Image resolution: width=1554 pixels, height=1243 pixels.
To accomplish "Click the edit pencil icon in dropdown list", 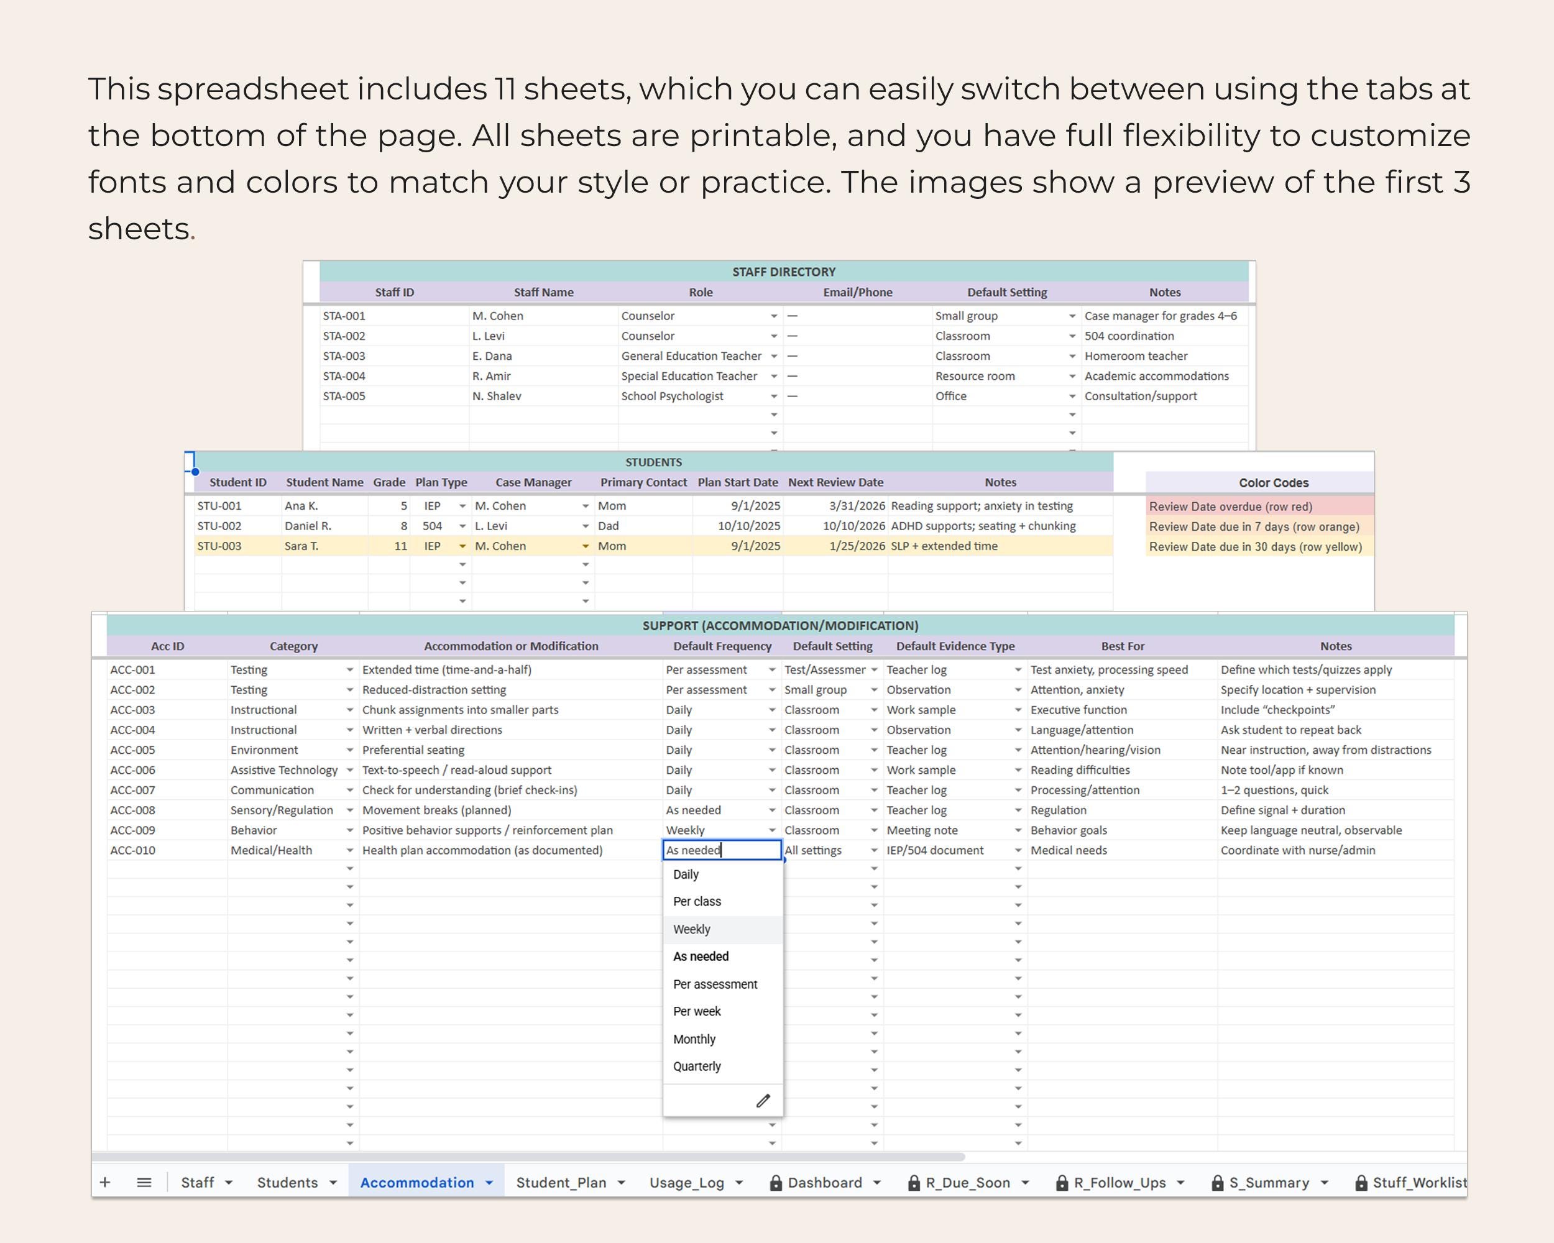I will 763,1100.
